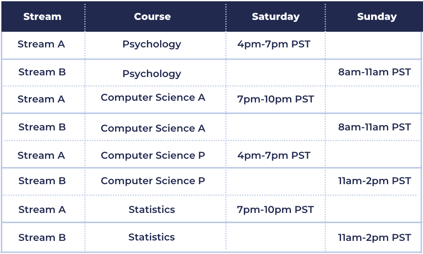Select the 4pm-7pm PST Psychology Saturday slot
This screenshot has width=423, height=254.
(274, 44)
